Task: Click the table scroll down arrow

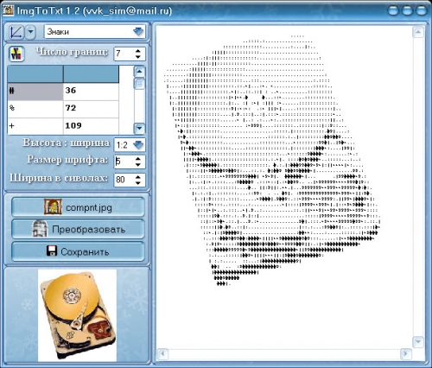Action: 139,128
